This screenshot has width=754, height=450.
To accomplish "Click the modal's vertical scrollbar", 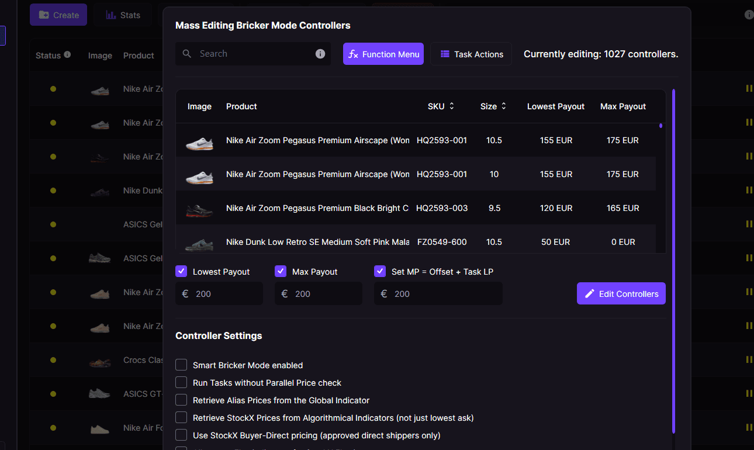I will point(673,260).
